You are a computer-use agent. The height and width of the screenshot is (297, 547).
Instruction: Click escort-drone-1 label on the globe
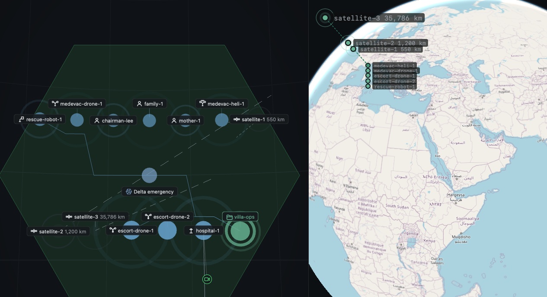click(394, 76)
